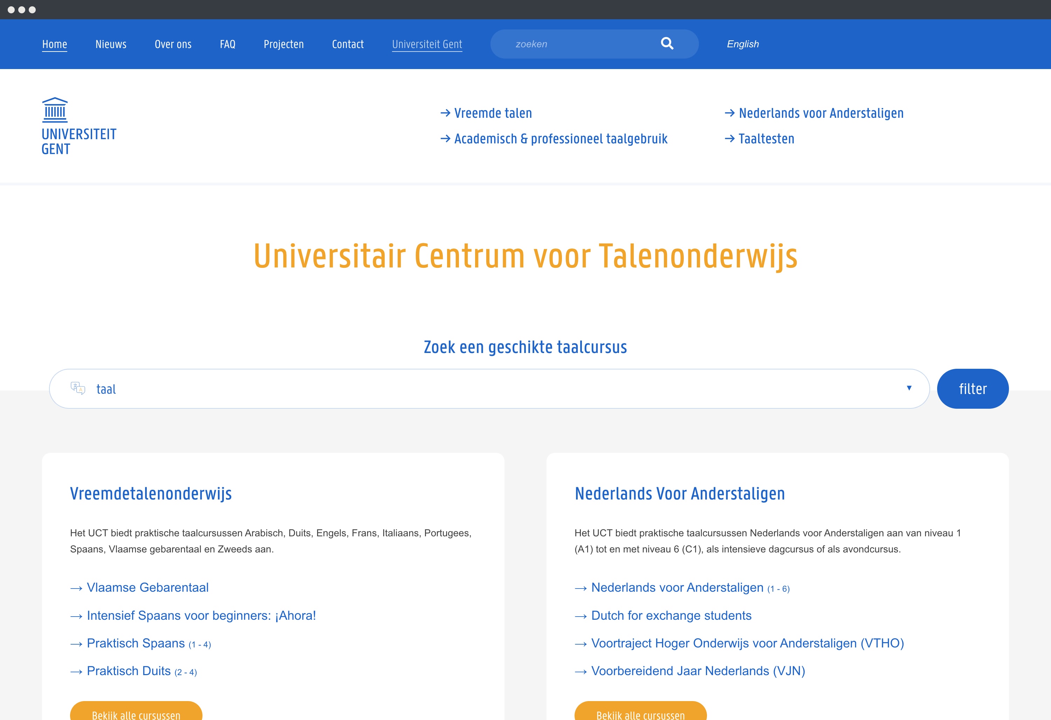Image resolution: width=1051 pixels, height=720 pixels.
Task: Click the translation icon in taal field
Action: pos(78,388)
